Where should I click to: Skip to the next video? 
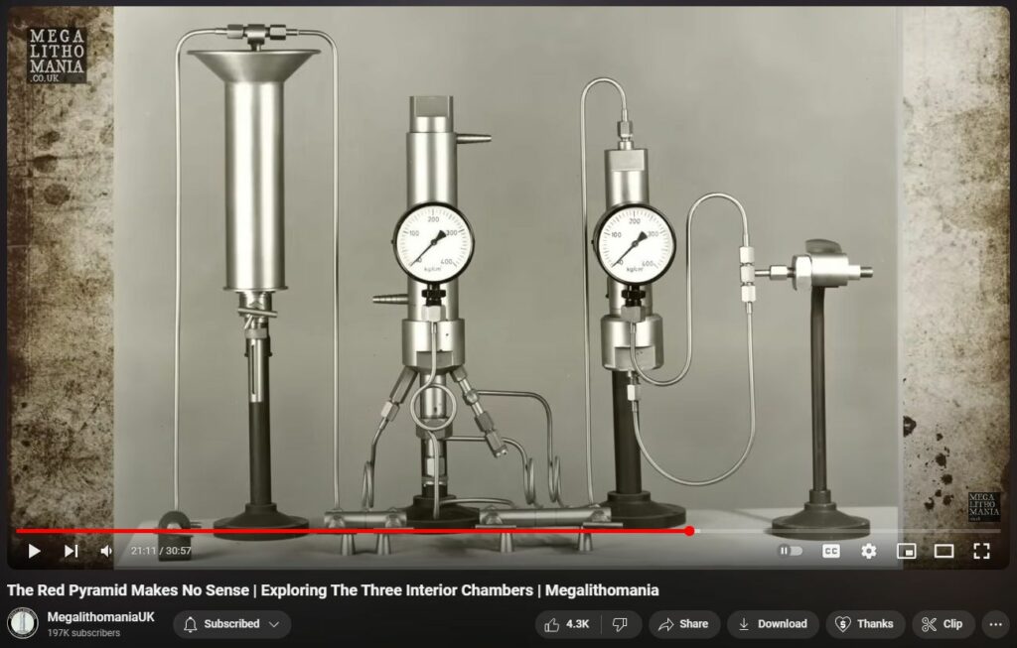pyautogui.click(x=72, y=551)
